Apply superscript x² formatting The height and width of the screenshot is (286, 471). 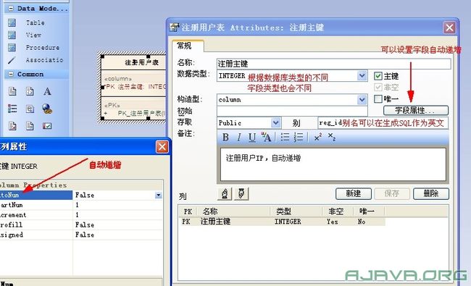318,137
